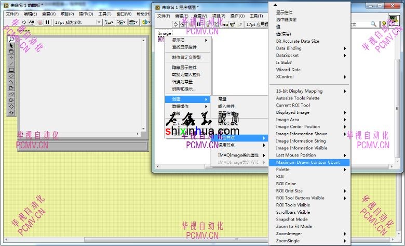The height and width of the screenshot is (246, 405).
Task: Select the zoom magnifier tool in image palette
Action: pyautogui.click(x=11, y=39)
